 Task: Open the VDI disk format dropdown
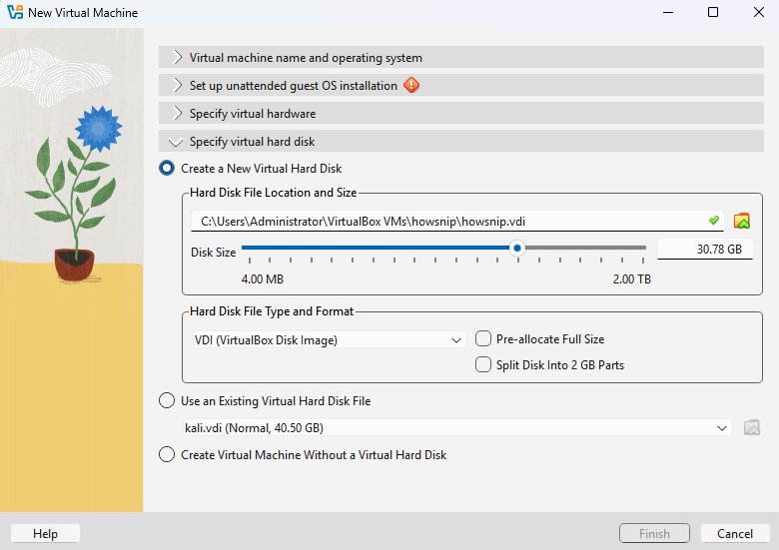(x=329, y=340)
